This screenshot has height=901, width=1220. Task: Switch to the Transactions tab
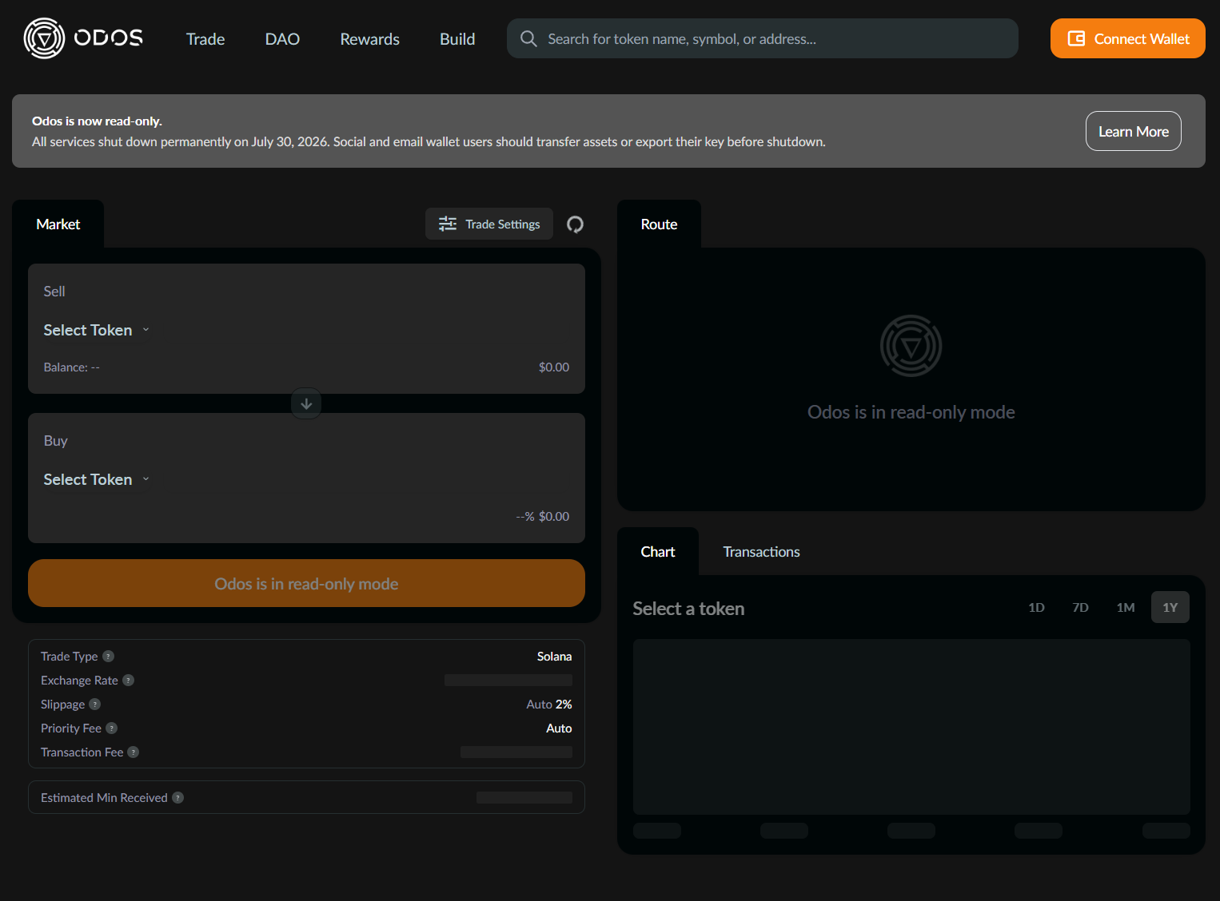click(x=761, y=552)
